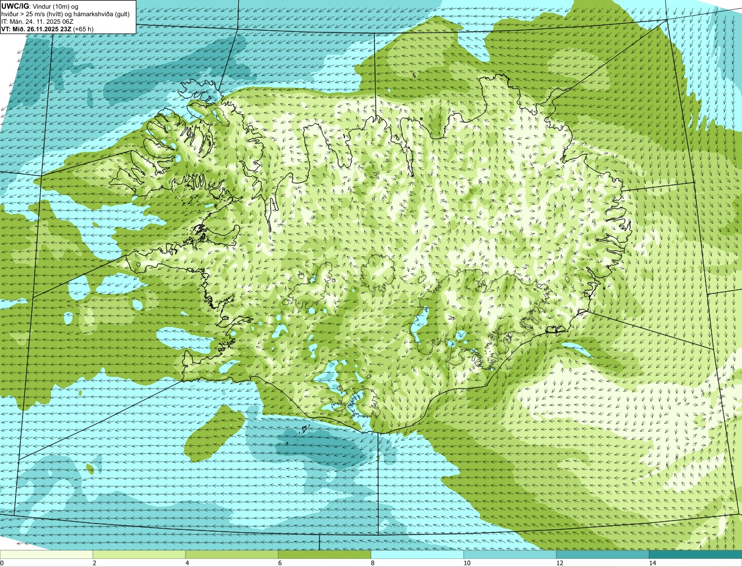Click the scale label '12'
Viewport: 742px width, 567px height.
tap(559, 563)
